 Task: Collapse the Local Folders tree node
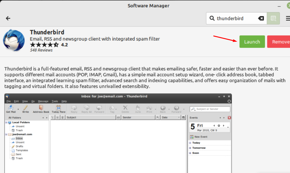pos(6,122)
